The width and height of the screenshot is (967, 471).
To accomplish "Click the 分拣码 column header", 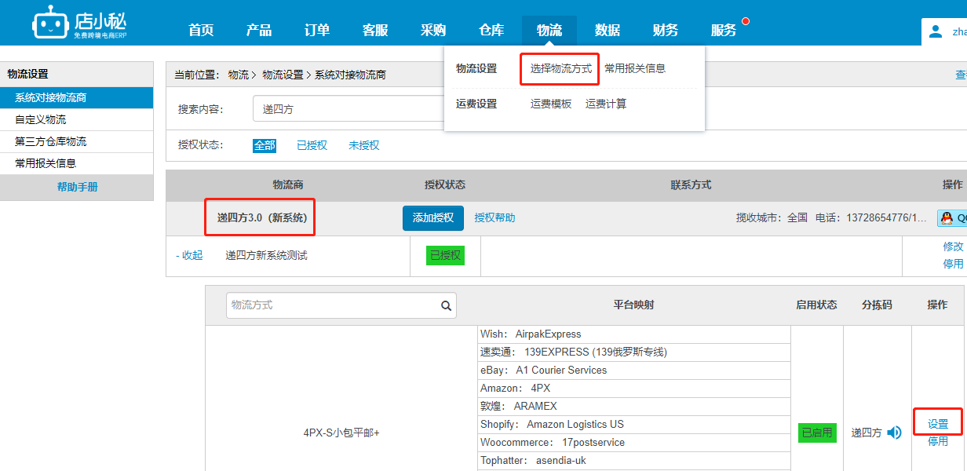I will pos(877,305).
